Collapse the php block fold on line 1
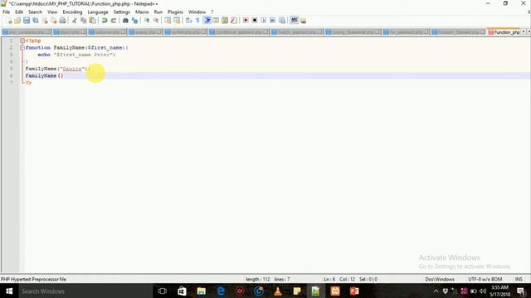The image size is (531, 298). [22, 41]
